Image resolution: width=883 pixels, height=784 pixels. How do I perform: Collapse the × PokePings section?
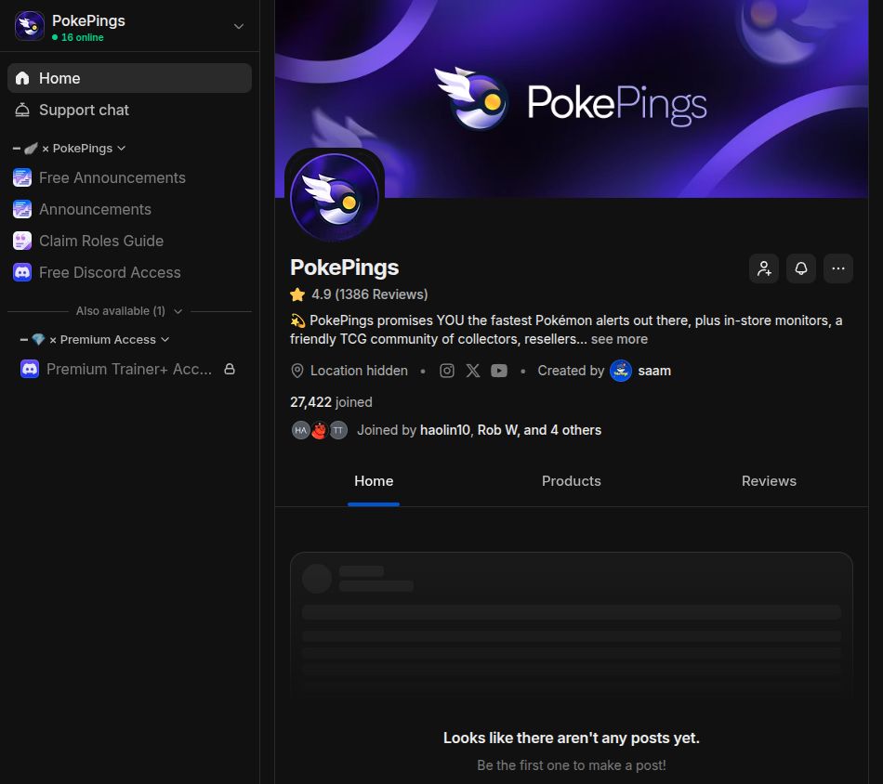pyautogui.click(x=70, y=149)
